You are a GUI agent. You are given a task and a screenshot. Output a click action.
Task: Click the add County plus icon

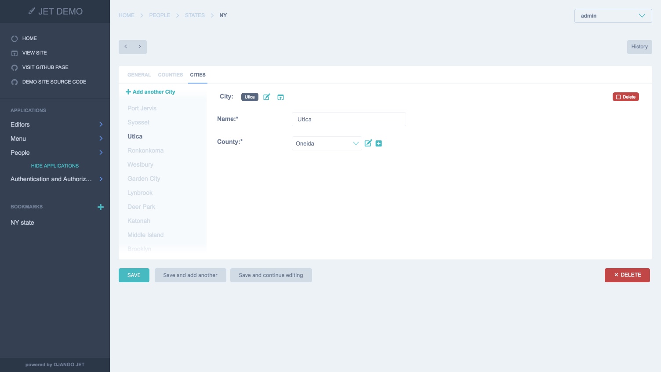(x=379, y=143)
